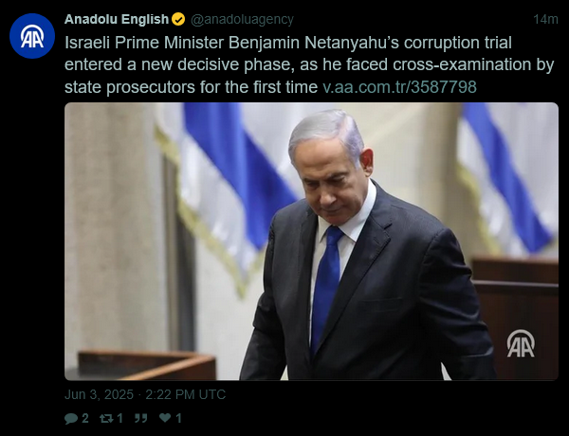Follow the v.aa.com.tr/3587798 link

click(399, 87)
